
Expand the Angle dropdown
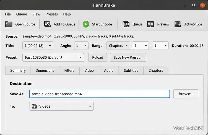pos(81,46)
